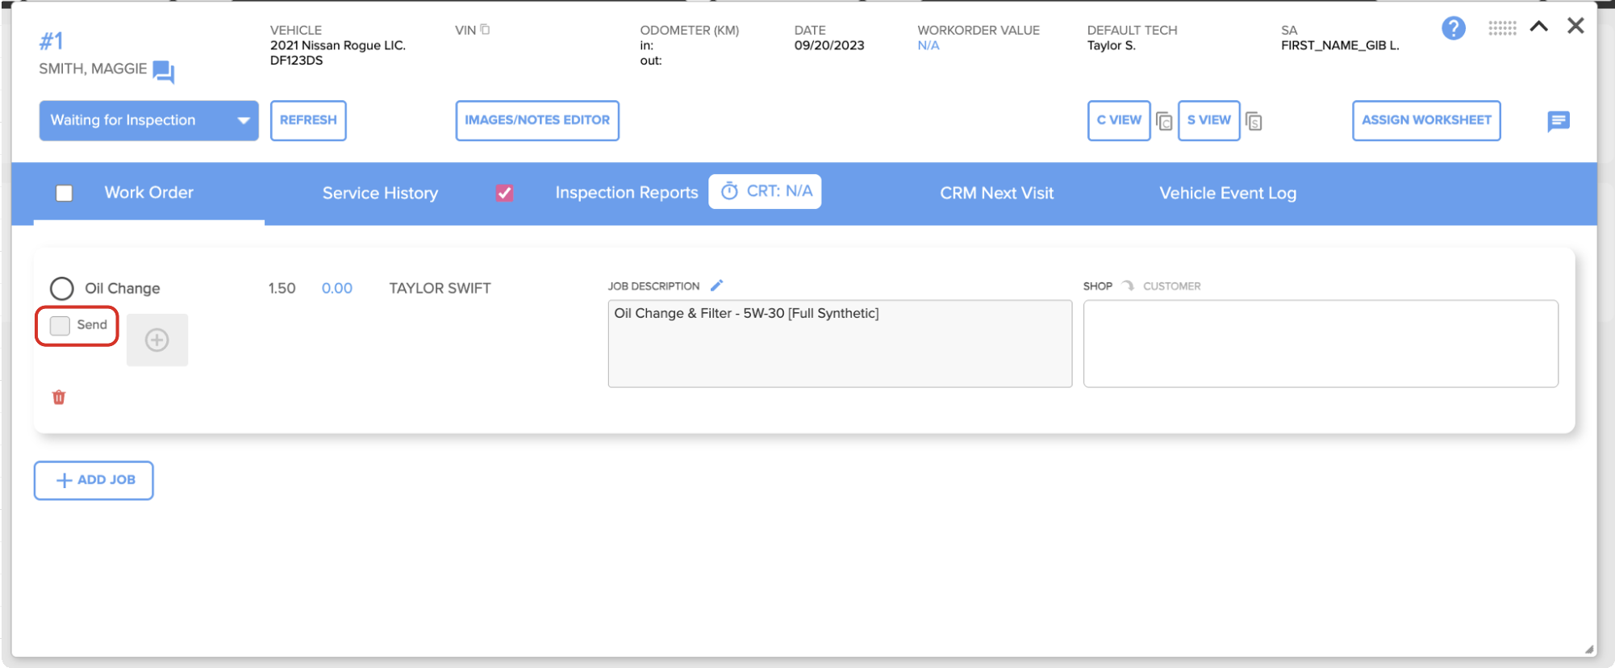Click into the Shop notes text box
This screenshot has width=1615, height=668.
pyautogui.click(x=1321, y=344)
